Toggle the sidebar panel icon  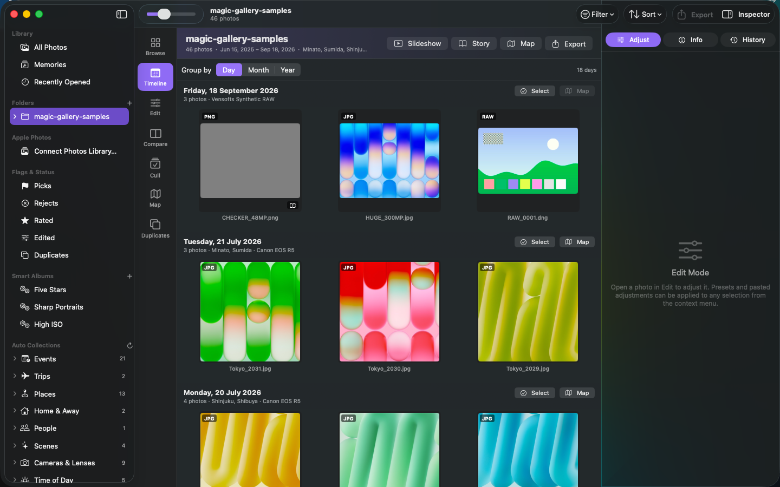(x=122, y=15)
